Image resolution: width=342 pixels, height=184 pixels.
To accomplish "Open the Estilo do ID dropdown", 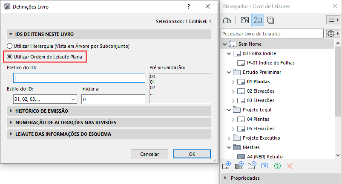I will click(45, 99).
